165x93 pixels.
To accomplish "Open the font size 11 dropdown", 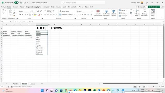I will pyautogui.click(x=36, y=11).
